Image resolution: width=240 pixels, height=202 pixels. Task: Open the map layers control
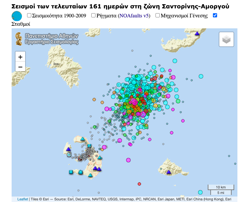(226, 39)
